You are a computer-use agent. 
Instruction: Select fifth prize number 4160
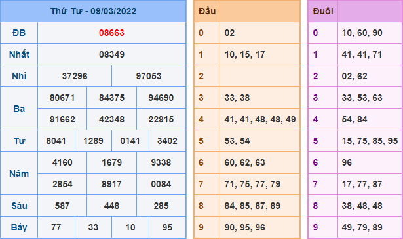(62, 162)
